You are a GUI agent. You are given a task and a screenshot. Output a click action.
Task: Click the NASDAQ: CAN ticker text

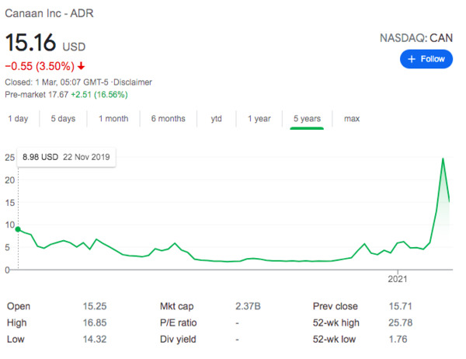tap(416, 38)
